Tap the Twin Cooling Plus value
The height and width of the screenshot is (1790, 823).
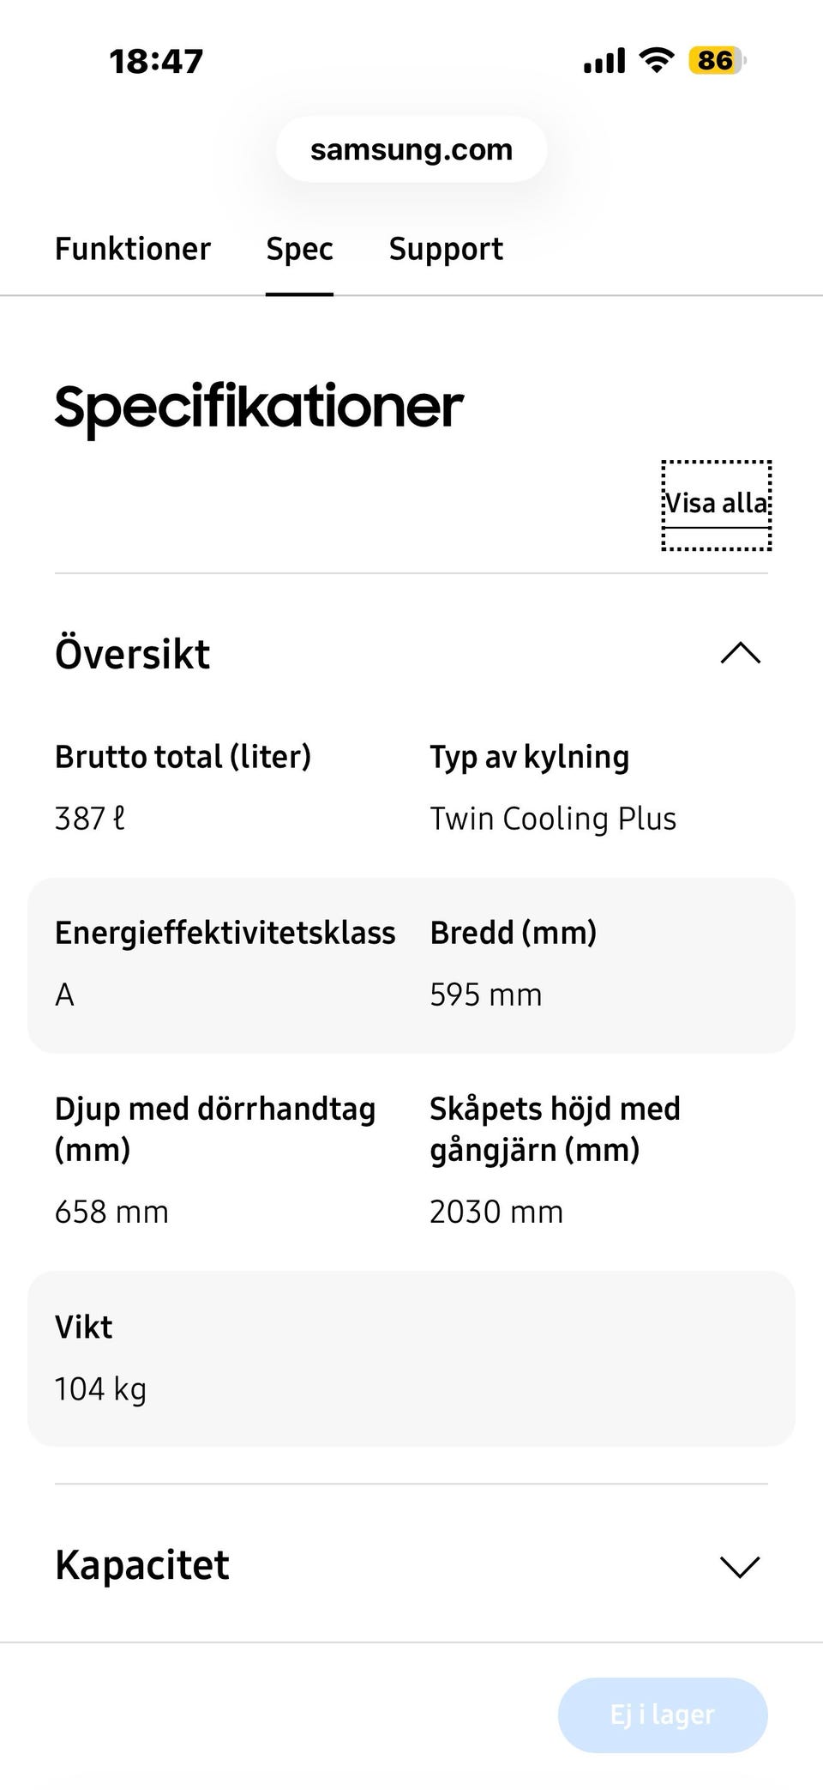coord(553,819)
